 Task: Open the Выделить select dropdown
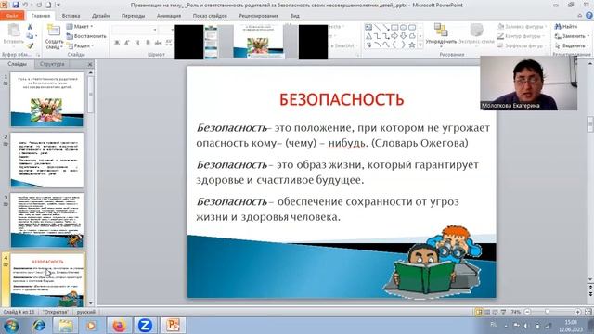572,45
